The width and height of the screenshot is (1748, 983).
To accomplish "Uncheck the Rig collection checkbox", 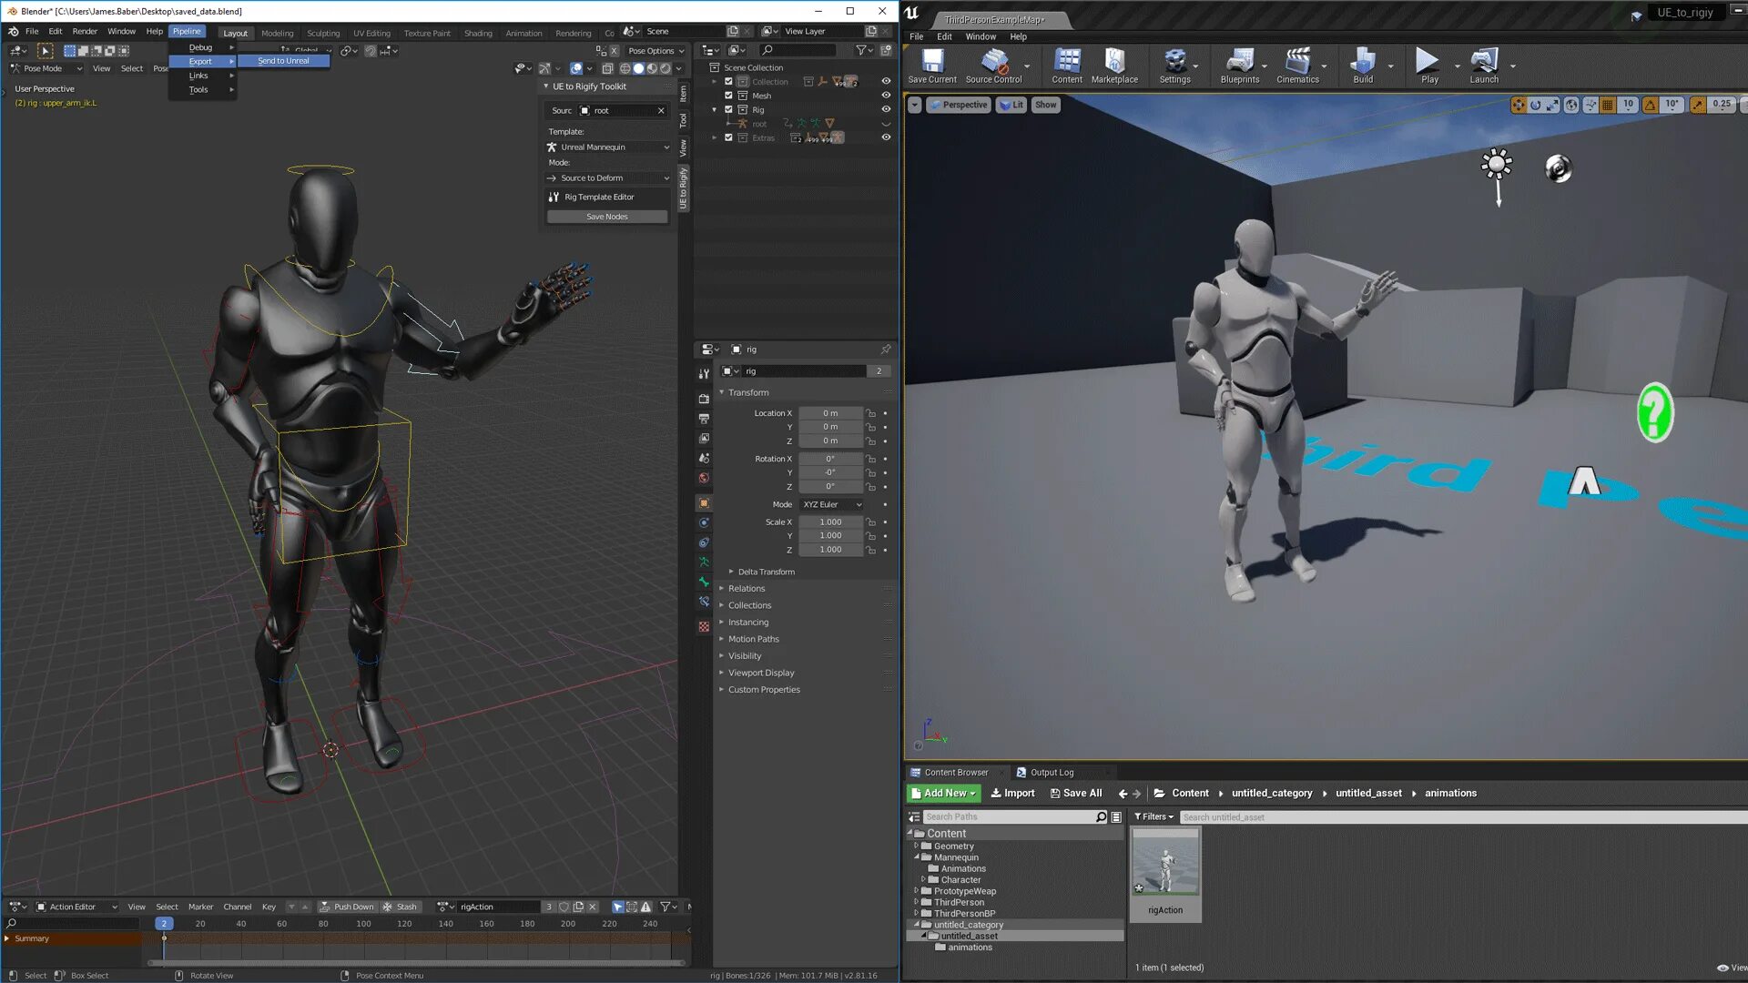I will click(x=728, y=109).
